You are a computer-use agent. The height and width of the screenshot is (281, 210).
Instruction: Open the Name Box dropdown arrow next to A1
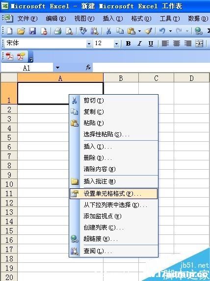[x=57, y=68]
